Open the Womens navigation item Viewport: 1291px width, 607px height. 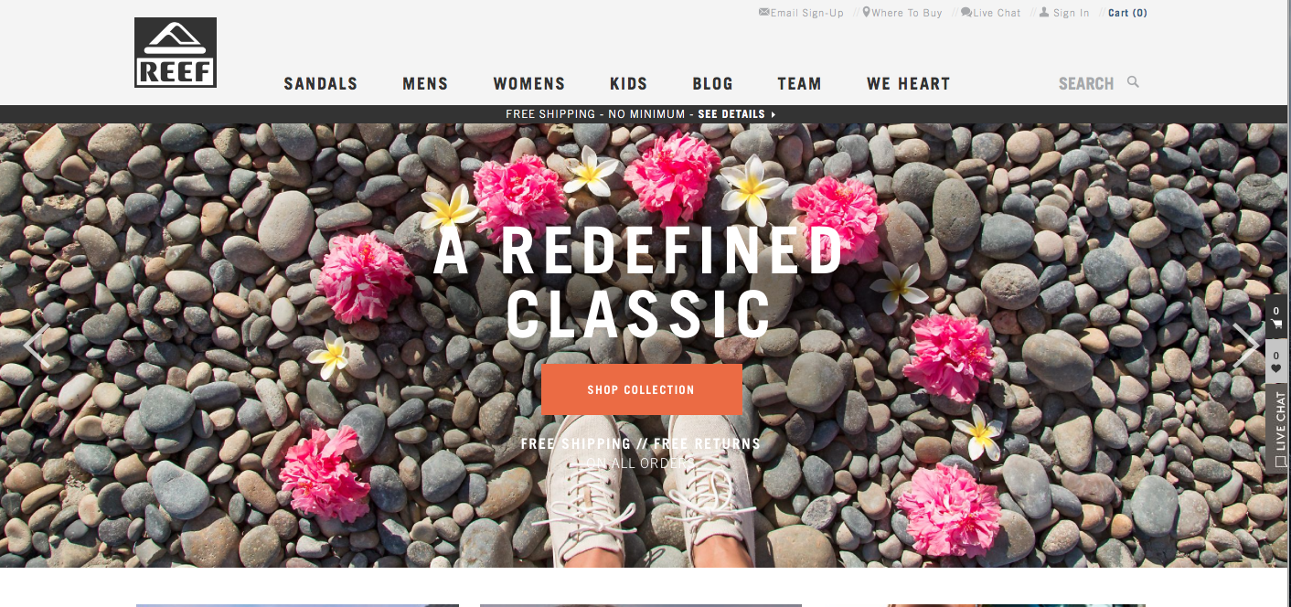(x=529, y=83)
